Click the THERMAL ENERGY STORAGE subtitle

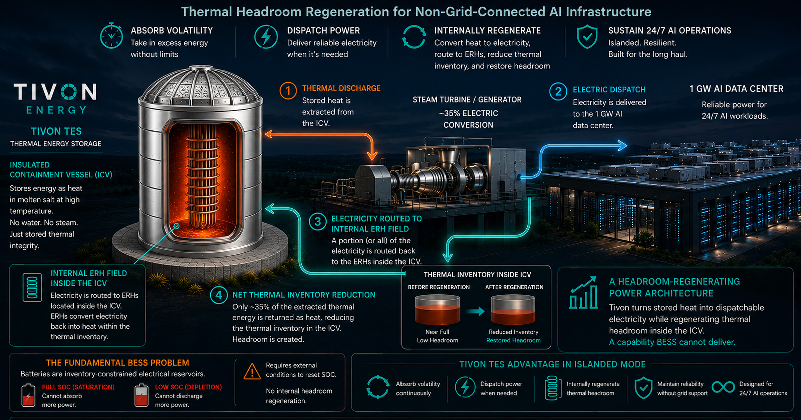56,144
